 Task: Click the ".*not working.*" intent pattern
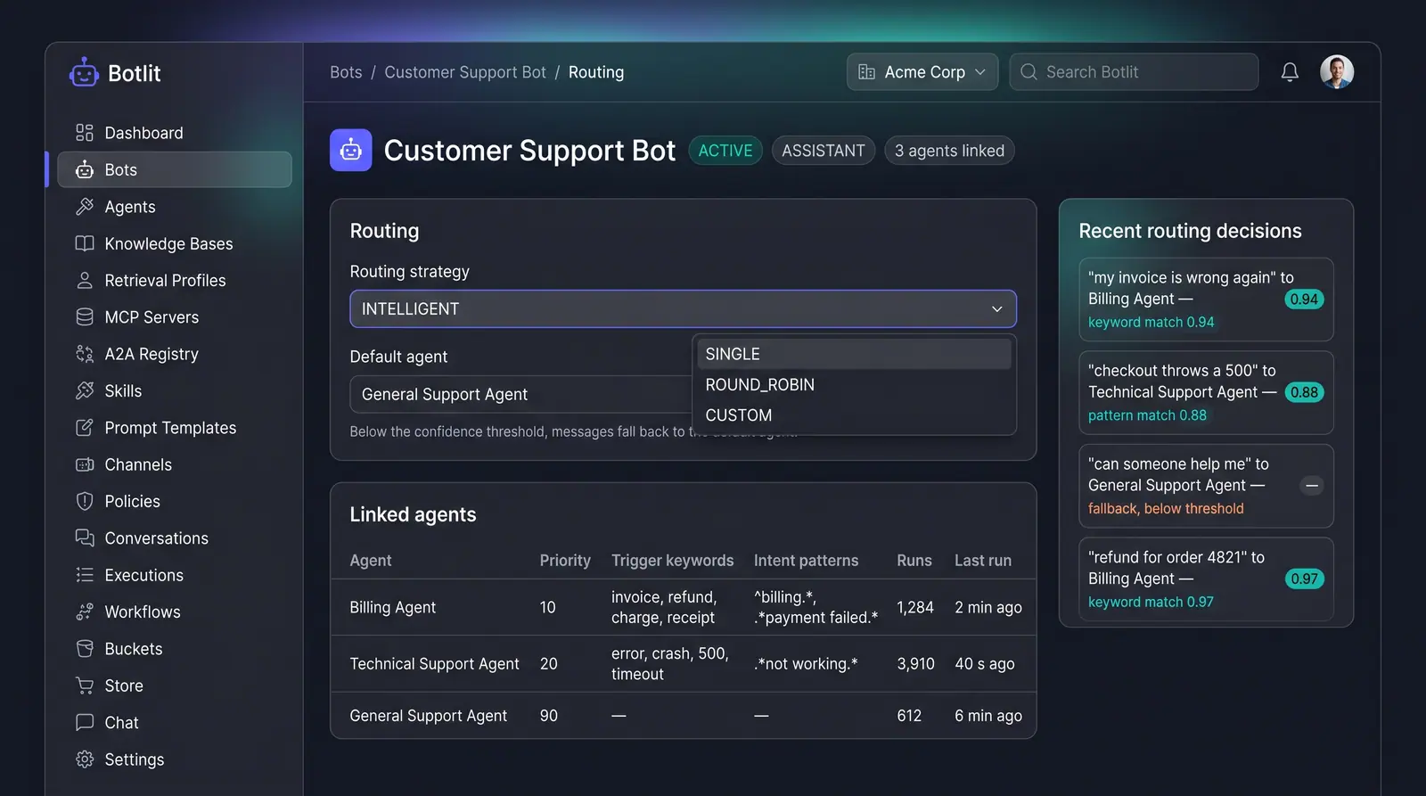(x=806, y=664)
